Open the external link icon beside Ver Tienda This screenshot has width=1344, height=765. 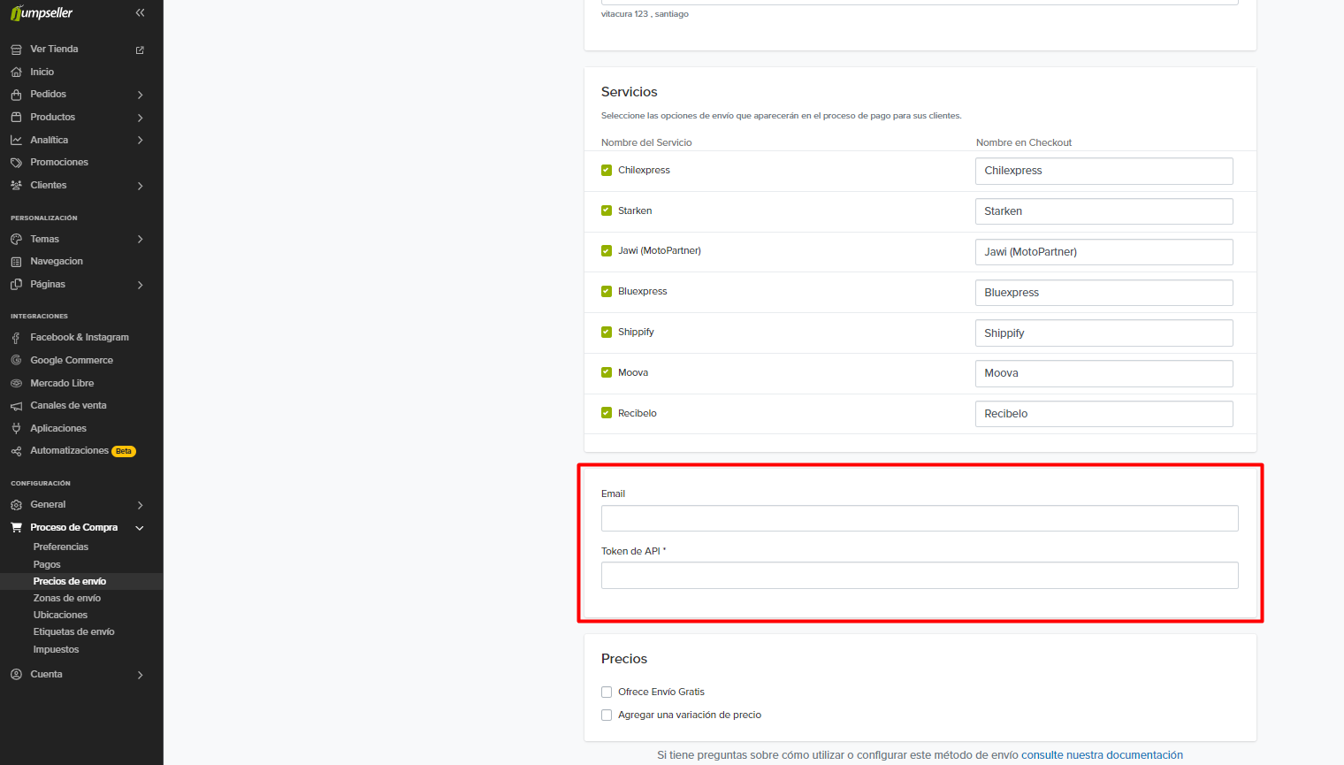(x=140, y=50)
